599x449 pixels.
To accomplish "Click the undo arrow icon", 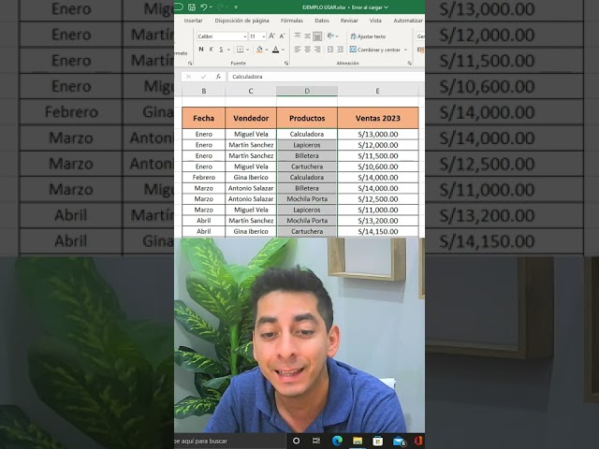I will [x=203, y=7].
